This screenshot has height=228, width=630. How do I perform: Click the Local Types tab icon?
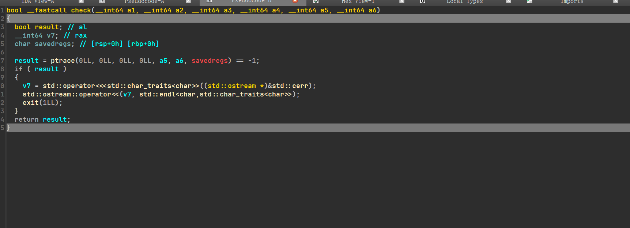tap(423, 1)
